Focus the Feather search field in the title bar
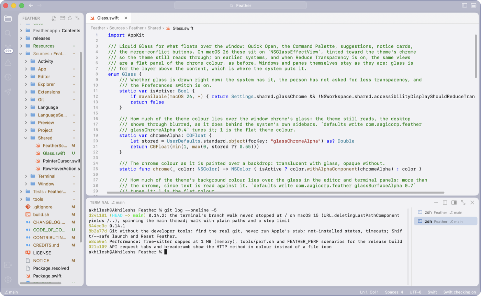Viewport: 481px width, 296px height. (240, 6)
